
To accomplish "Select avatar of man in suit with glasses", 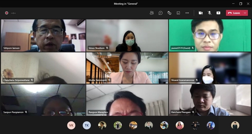I will [102, 125].
